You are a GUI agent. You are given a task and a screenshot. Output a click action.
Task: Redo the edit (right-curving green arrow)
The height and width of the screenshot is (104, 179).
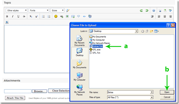point(147,11)
